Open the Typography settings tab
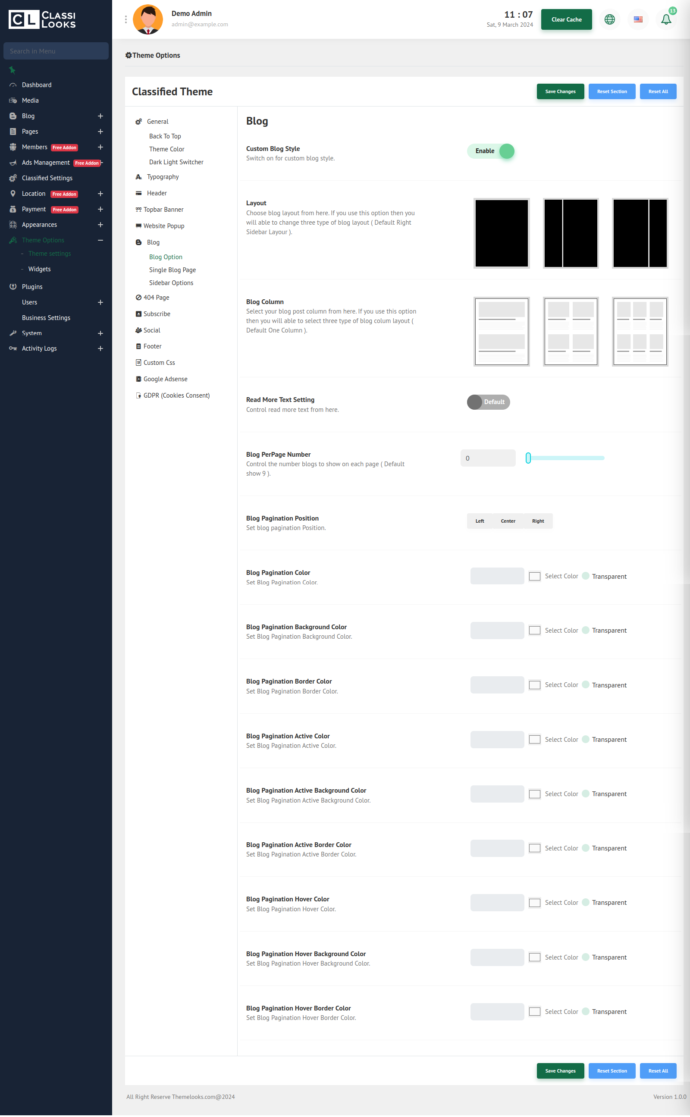Image resolution: width=690 pixels, height=1117 pixels. click(163, 176)
